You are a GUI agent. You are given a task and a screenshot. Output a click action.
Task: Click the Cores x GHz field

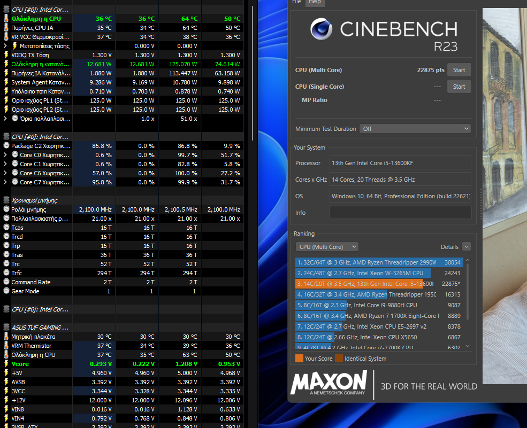tap(400, 180)
